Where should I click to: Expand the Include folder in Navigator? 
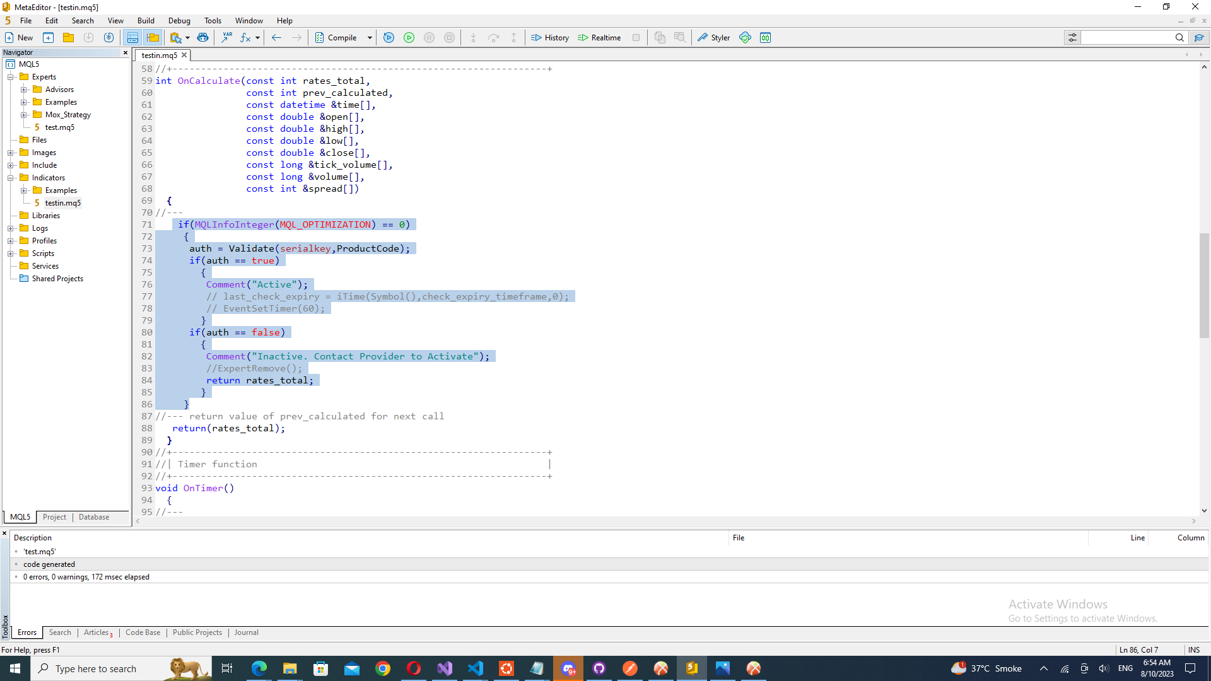click(11, 165)
